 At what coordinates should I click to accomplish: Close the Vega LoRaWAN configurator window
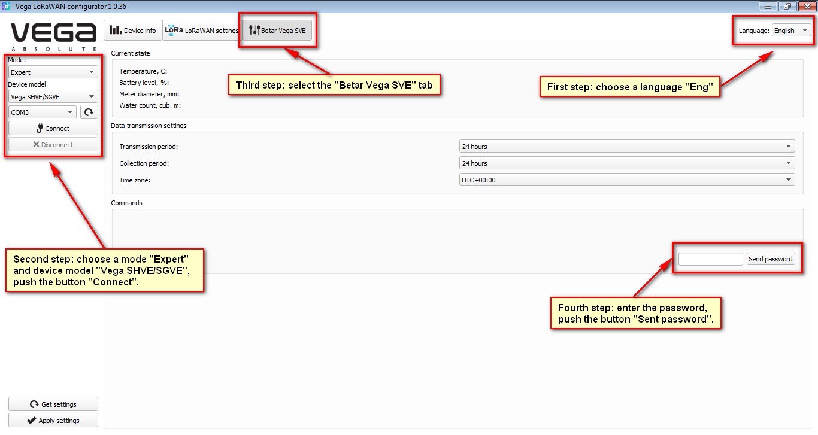point(806,6)
